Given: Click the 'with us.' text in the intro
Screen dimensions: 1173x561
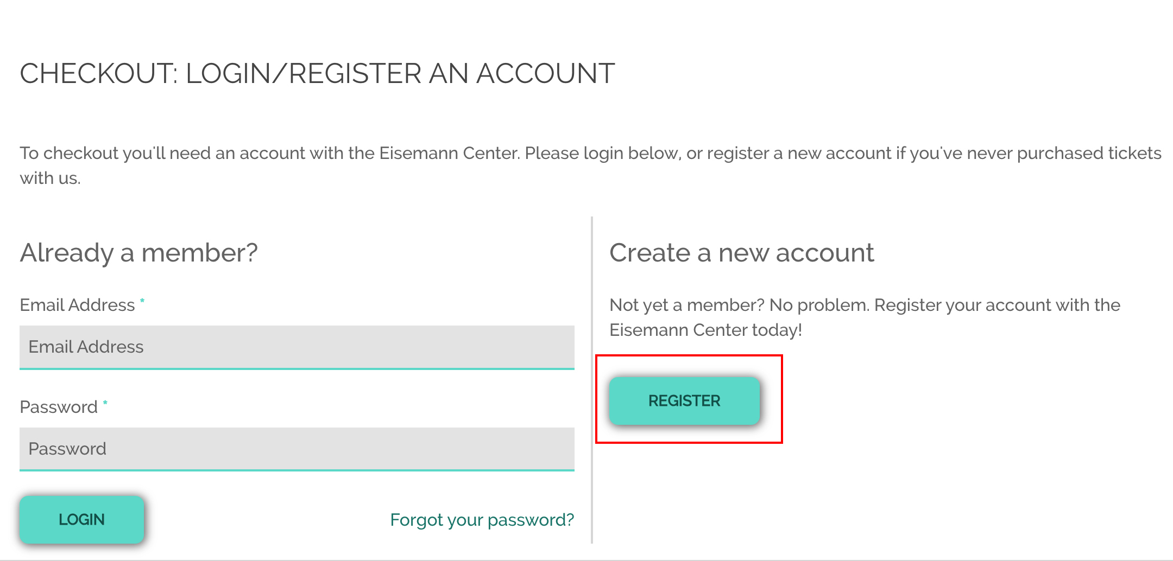Looking at the screenshot, I should [x=50, y=178].
